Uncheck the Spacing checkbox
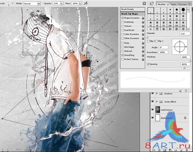Viewport: 193px width, 152px height. [148, 64]
